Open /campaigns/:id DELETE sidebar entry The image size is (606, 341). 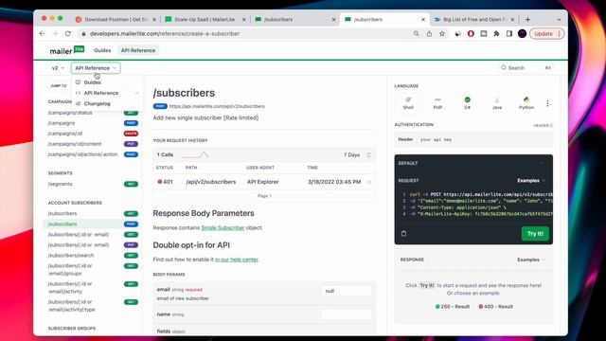93,134
